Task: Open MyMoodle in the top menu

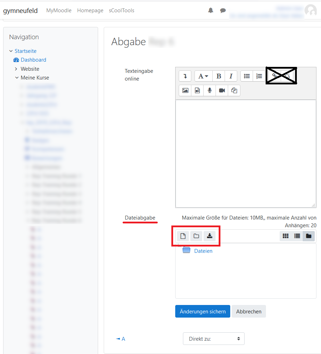Action: (59, 11)
